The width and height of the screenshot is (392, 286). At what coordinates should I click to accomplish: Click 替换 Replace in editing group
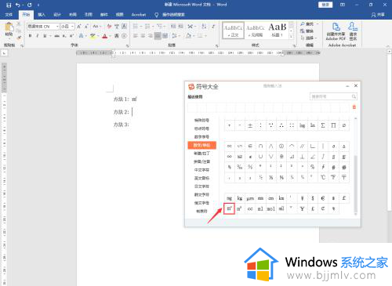coord(307,31)
